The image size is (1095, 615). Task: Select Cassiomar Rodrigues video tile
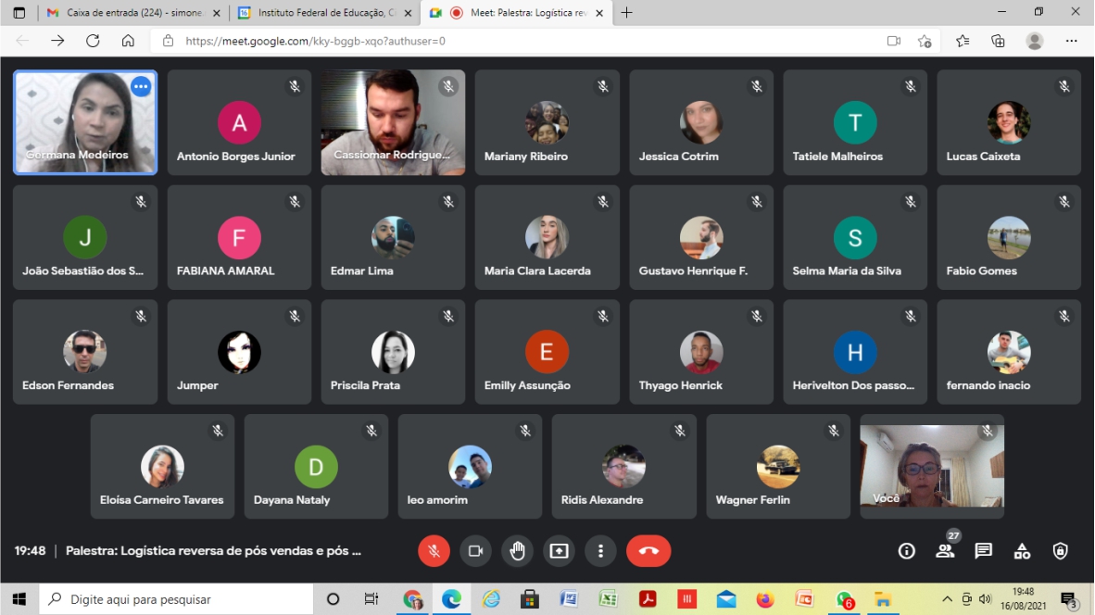tap(393, 122)
